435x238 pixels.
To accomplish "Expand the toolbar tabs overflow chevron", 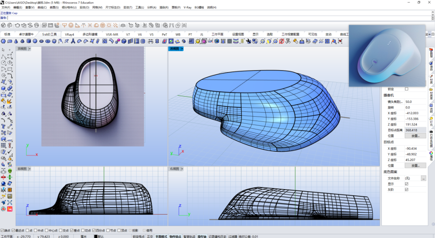I will 429,34.
